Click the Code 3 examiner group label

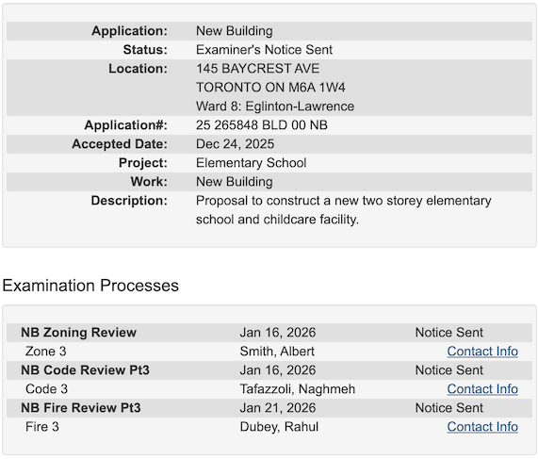coord(46,389)
